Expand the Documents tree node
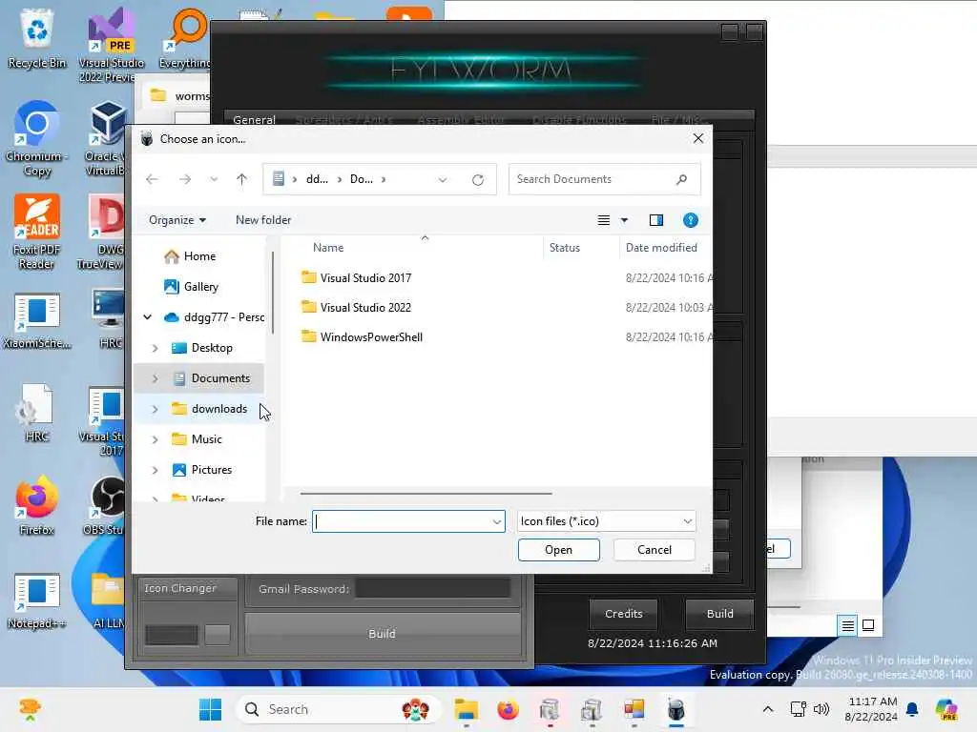Image resolution: width=977 pixels, height=732 pixels. click(x=156, y=378)
